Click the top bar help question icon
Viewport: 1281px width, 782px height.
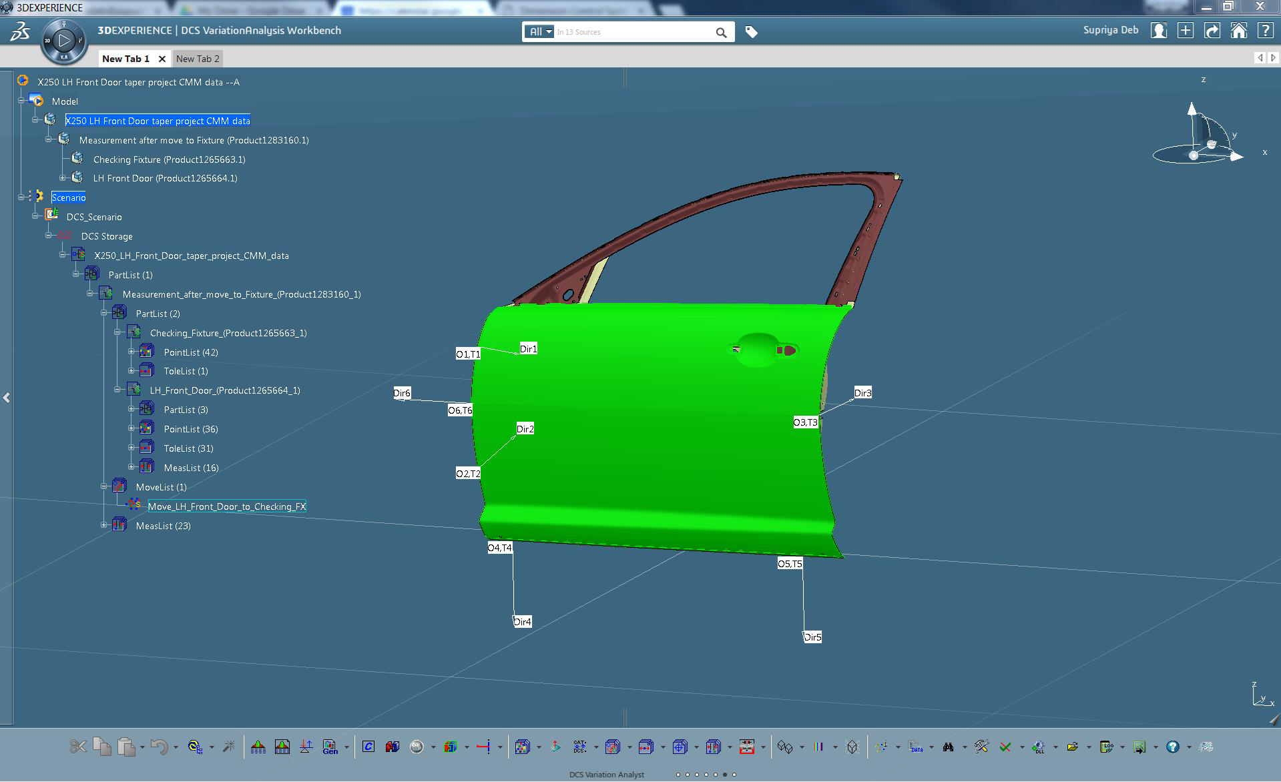tap(1266, 31)
